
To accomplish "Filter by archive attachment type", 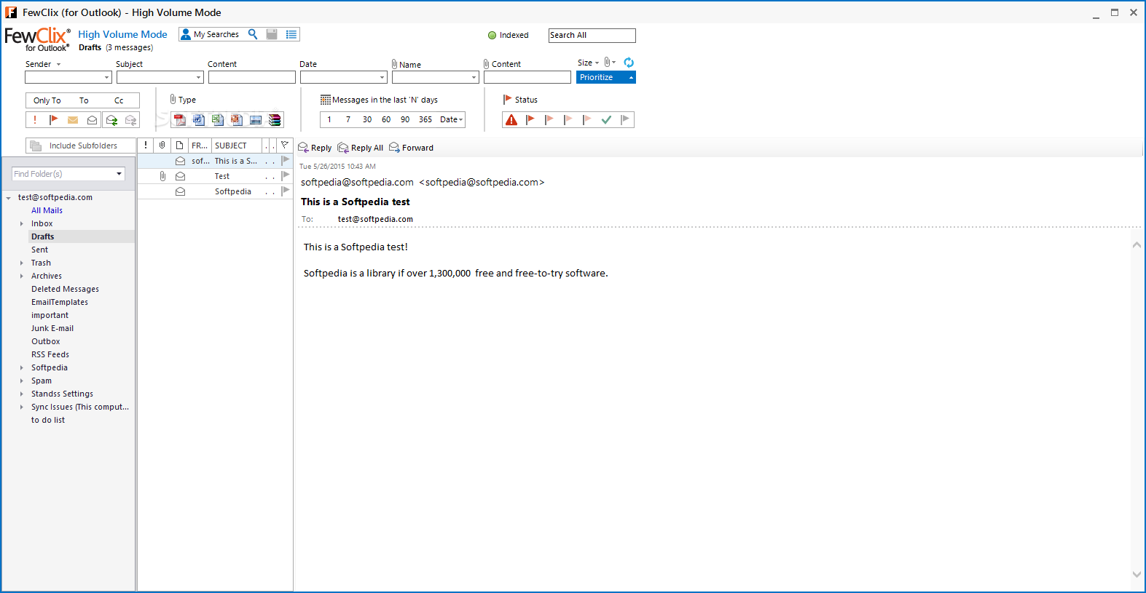I will 275,120.
